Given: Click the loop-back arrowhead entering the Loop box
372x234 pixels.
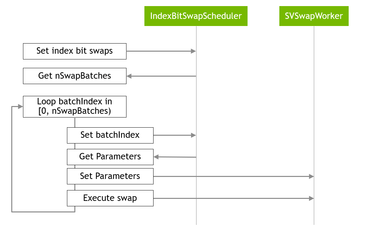Looking at the screenshot, I should point(20,107).
